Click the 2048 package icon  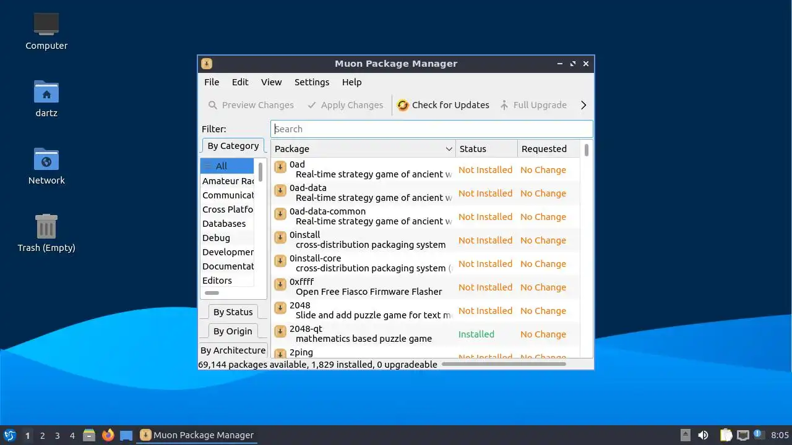pos(280,308)
